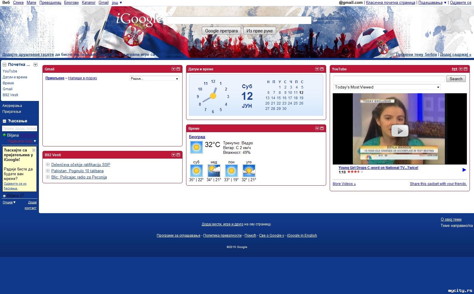Focus the main Google search field
The height and width of the screenshot is (294, 474).
point(239,20)
